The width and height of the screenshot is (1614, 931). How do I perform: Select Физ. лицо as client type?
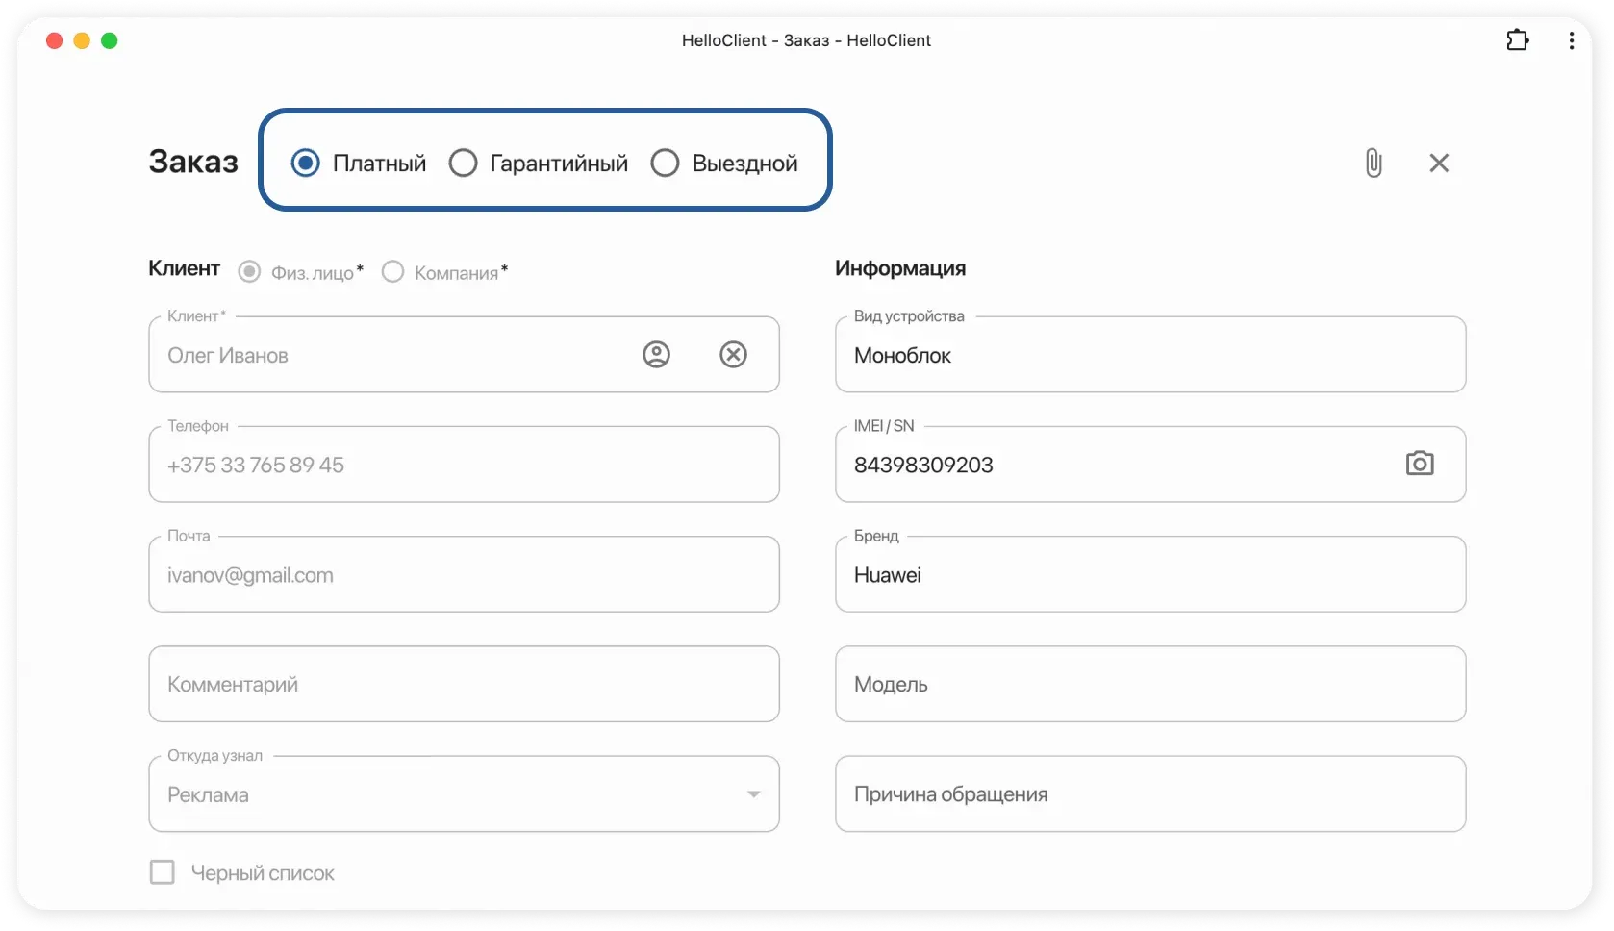[x=250, y=272]
